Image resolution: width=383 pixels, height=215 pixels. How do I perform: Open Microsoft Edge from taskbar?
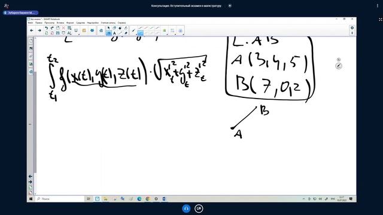point(139,199)
